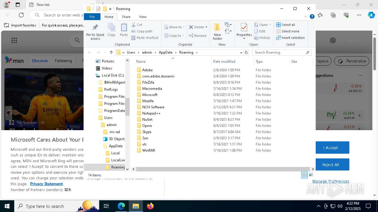Click AppData in the address breadcrumb
The image size is (378, 212).
pos(165,52)
